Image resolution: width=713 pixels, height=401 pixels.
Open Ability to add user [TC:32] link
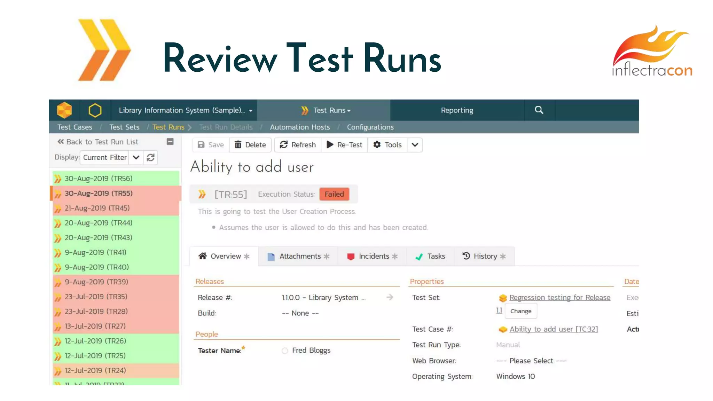point(554,329)
